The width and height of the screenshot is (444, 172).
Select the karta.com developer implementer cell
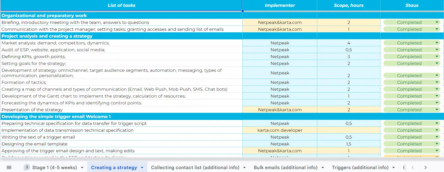280,130
